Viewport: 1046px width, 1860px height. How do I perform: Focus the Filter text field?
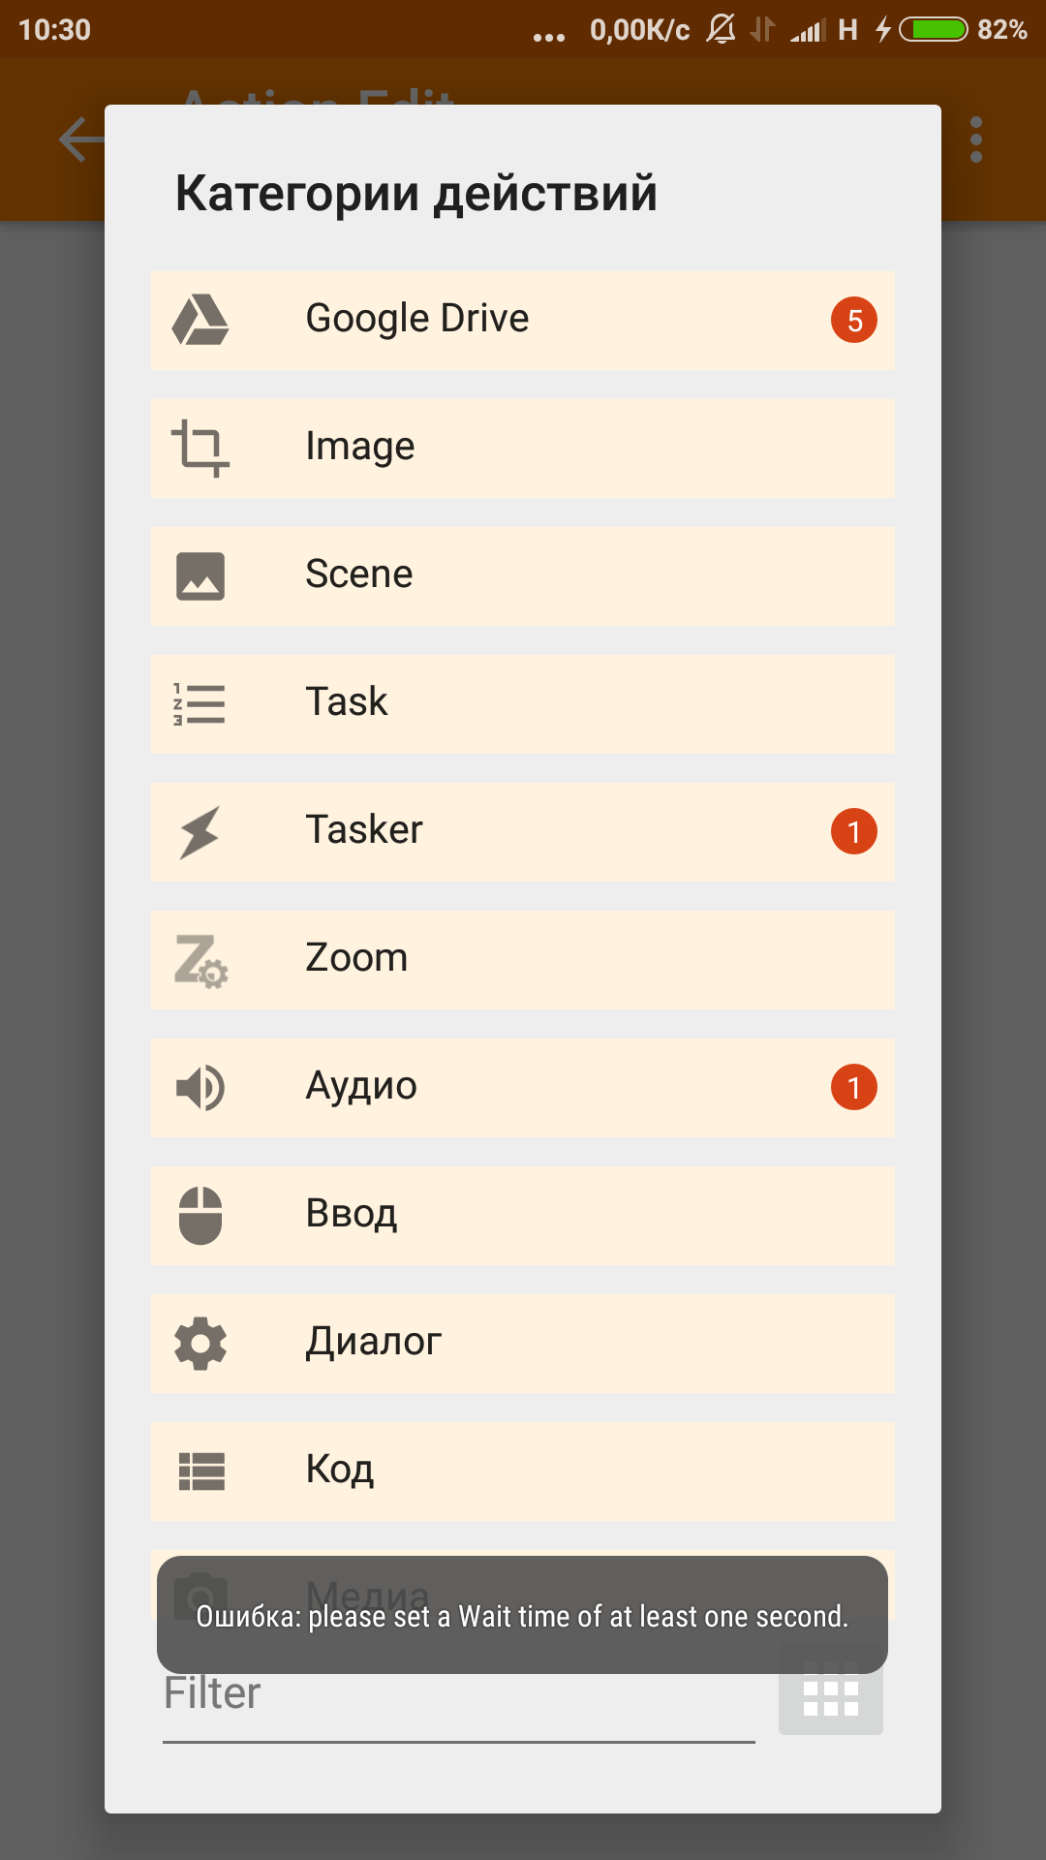click(459, 1695)
